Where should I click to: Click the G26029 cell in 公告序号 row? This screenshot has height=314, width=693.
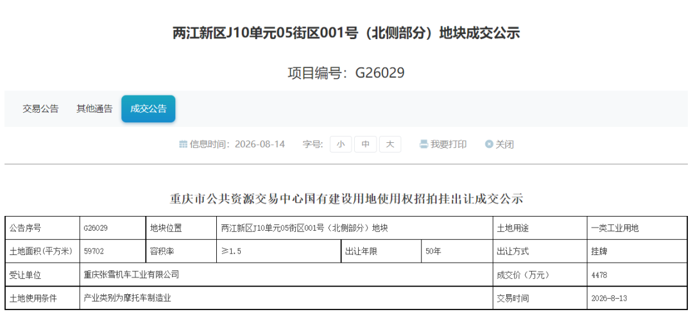pyautogui.click(x=113, y=228)
